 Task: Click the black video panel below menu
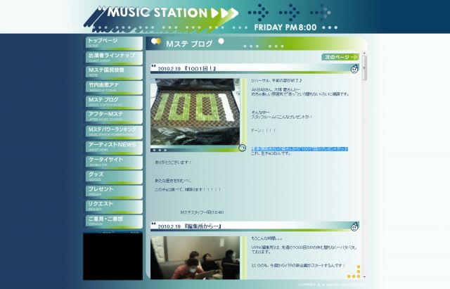click(x=112, y=256)
